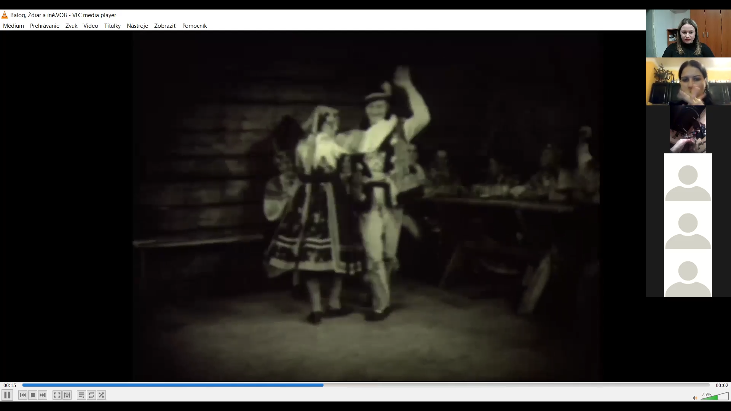Pause the video playback
The image size is (731, 411).
point(7,395)
